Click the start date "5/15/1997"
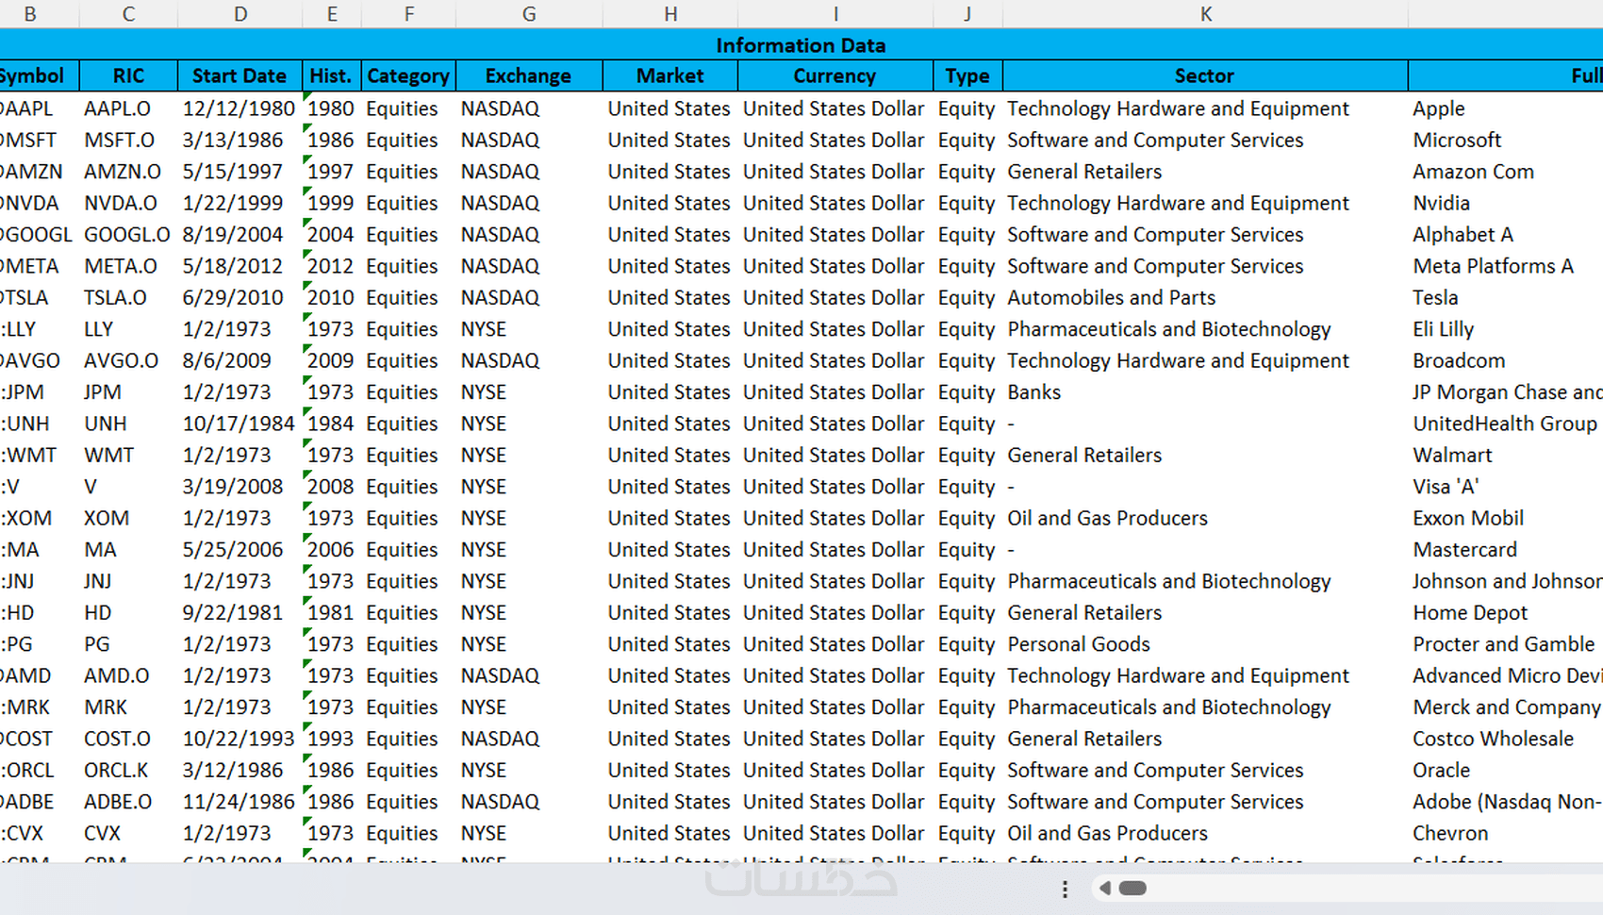Image resolution: width=1603 pixels, height=915 pixels. [x=240, y=172]
